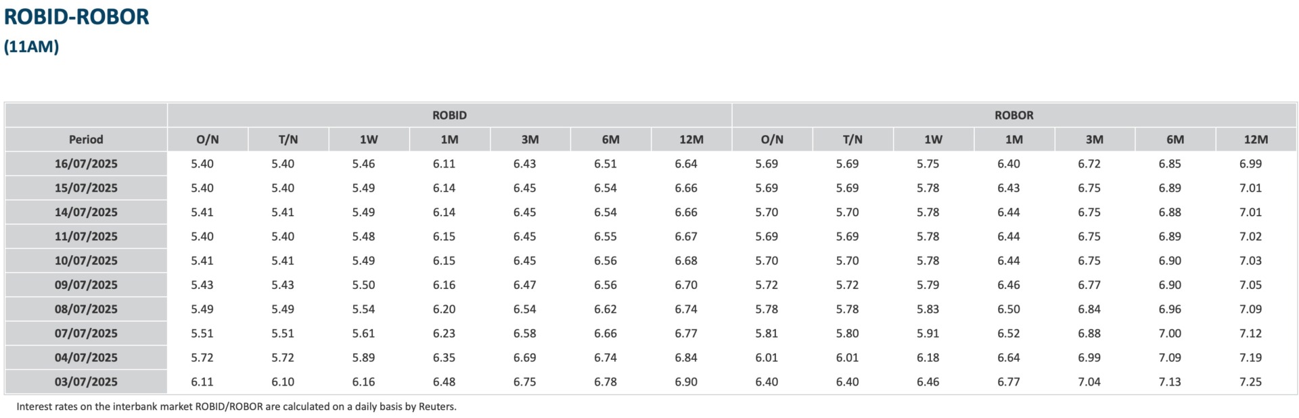Click the 12M header under ROBOR
Screen dimensions: 1299x418
coord(1256,140)
